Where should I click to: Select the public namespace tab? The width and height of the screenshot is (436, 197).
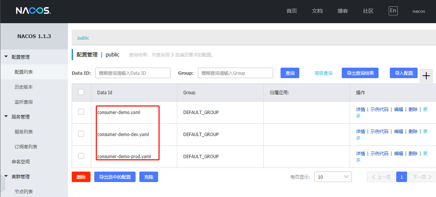(x=83, y=38)
